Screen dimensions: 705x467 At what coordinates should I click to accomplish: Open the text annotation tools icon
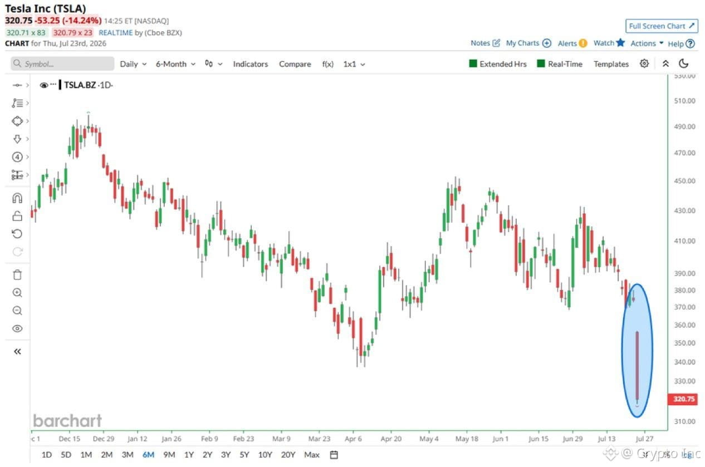pos(17,103)
